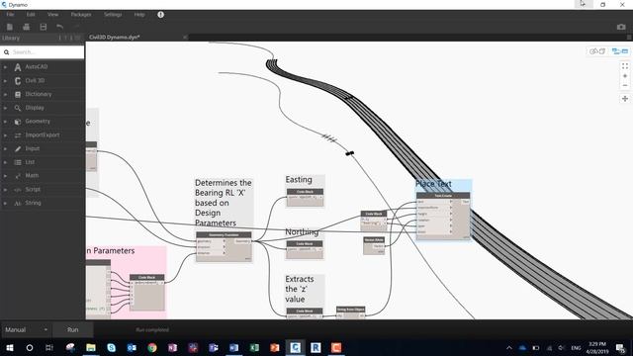Activate the pan mode icon
633x356 pixels.
pyautogui.click(x=625, y=99)
